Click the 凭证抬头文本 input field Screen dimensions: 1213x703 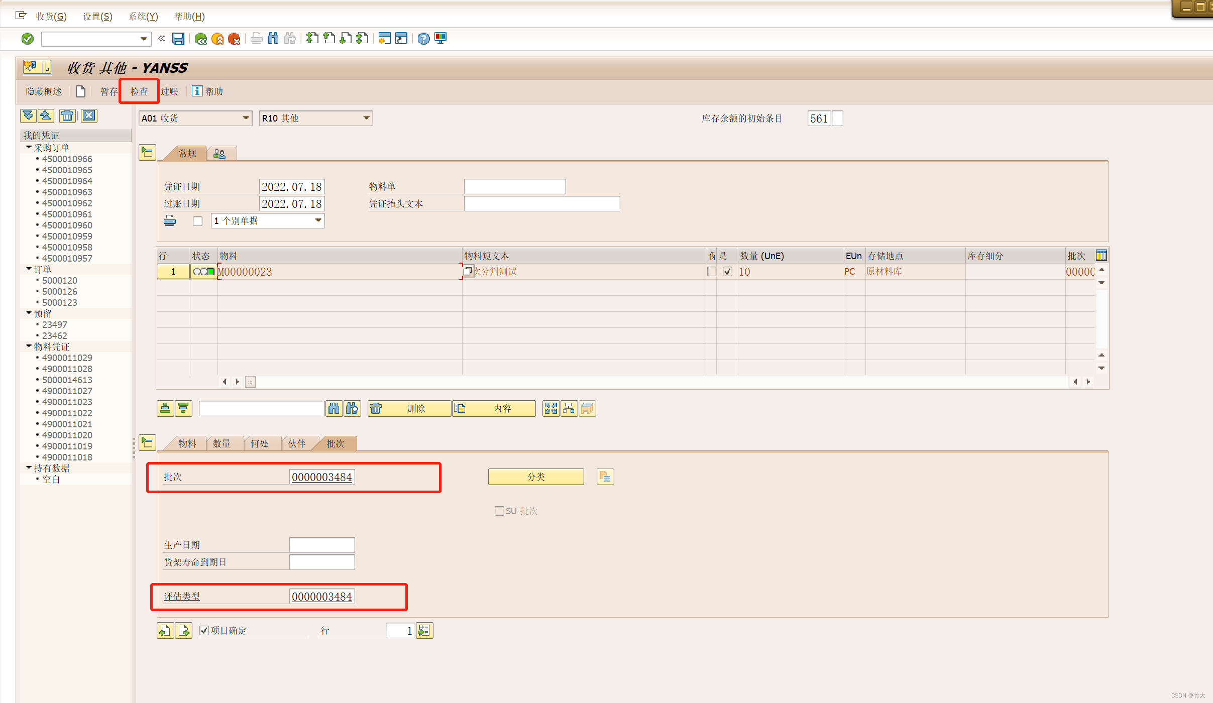[541, 204]
